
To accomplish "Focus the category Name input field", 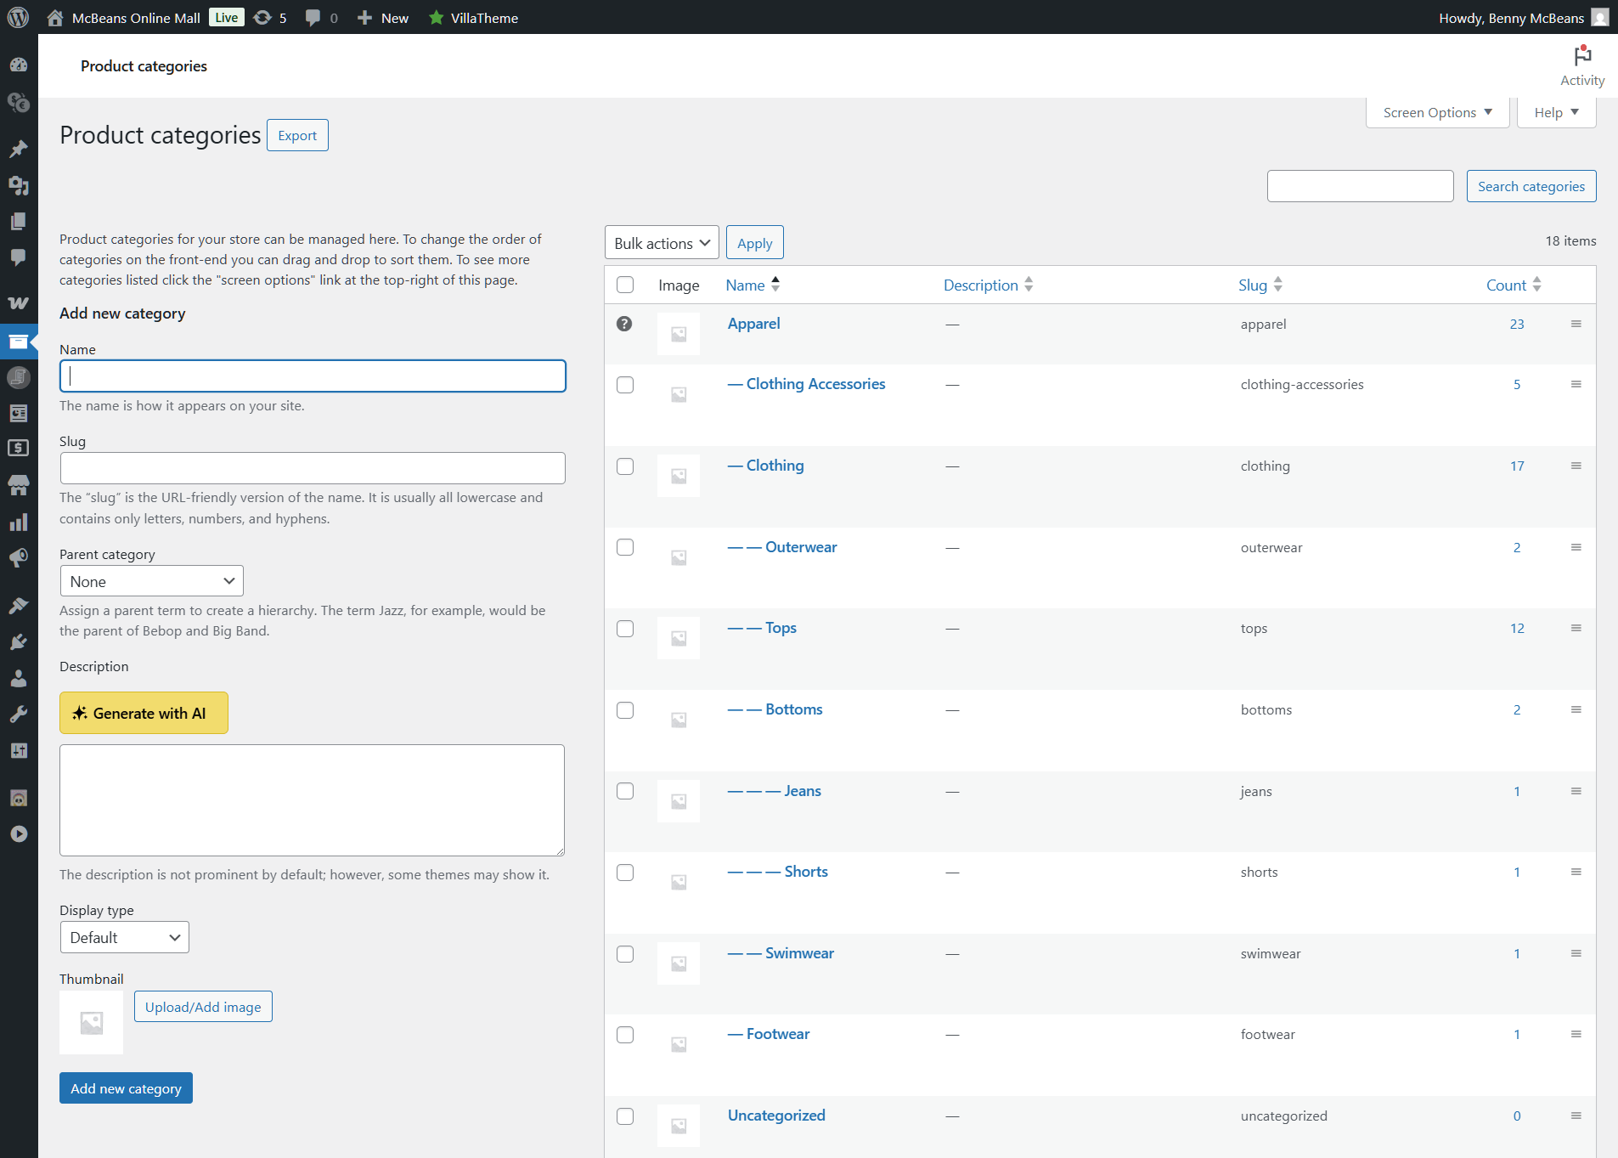I will coord(313,376).
